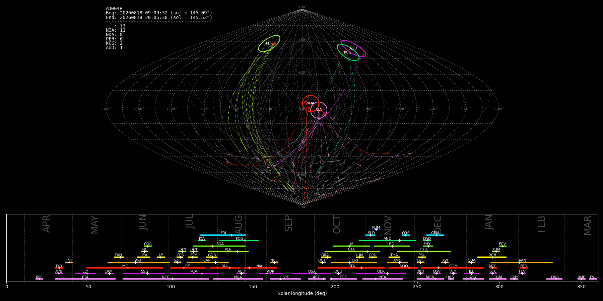Click the NIA: 11 legend entry

pos(116,30)
